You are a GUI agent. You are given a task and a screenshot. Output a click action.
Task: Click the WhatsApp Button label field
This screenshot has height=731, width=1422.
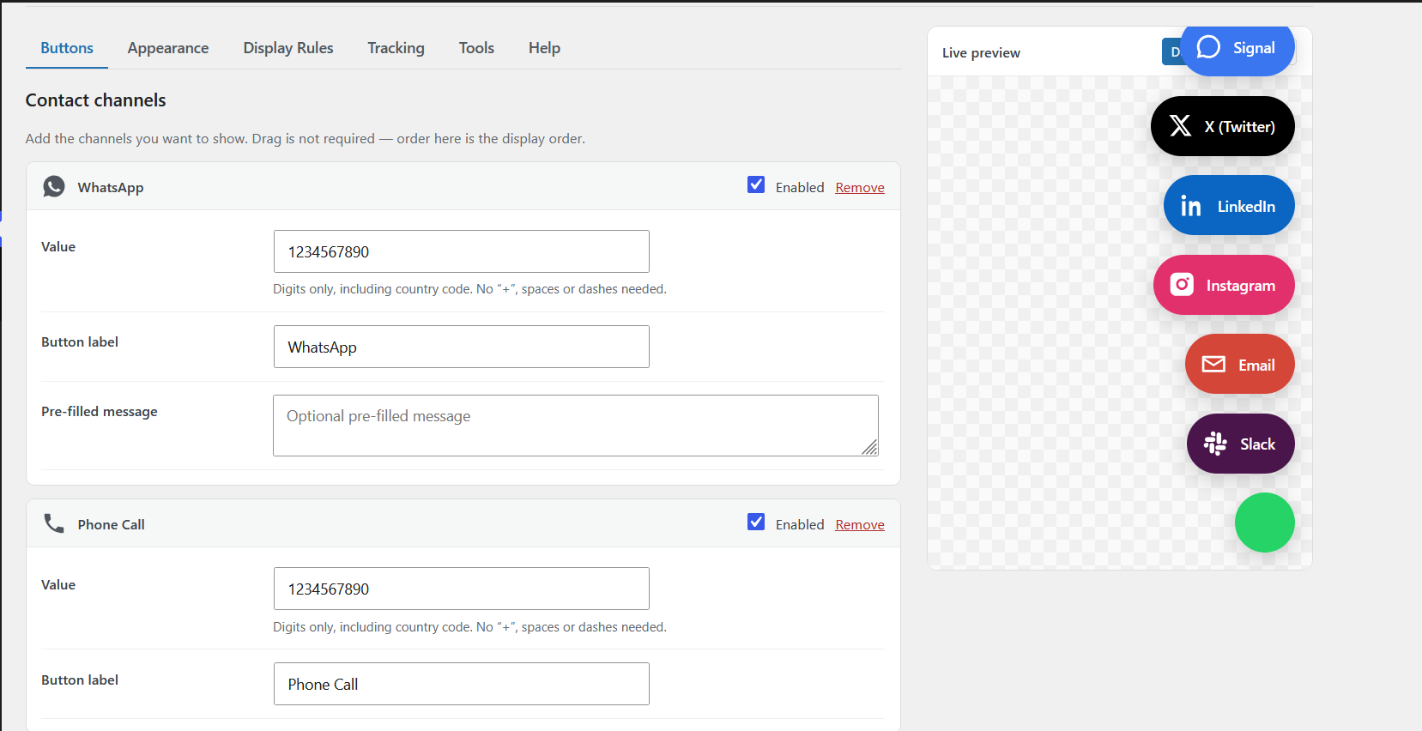point(461,347)
